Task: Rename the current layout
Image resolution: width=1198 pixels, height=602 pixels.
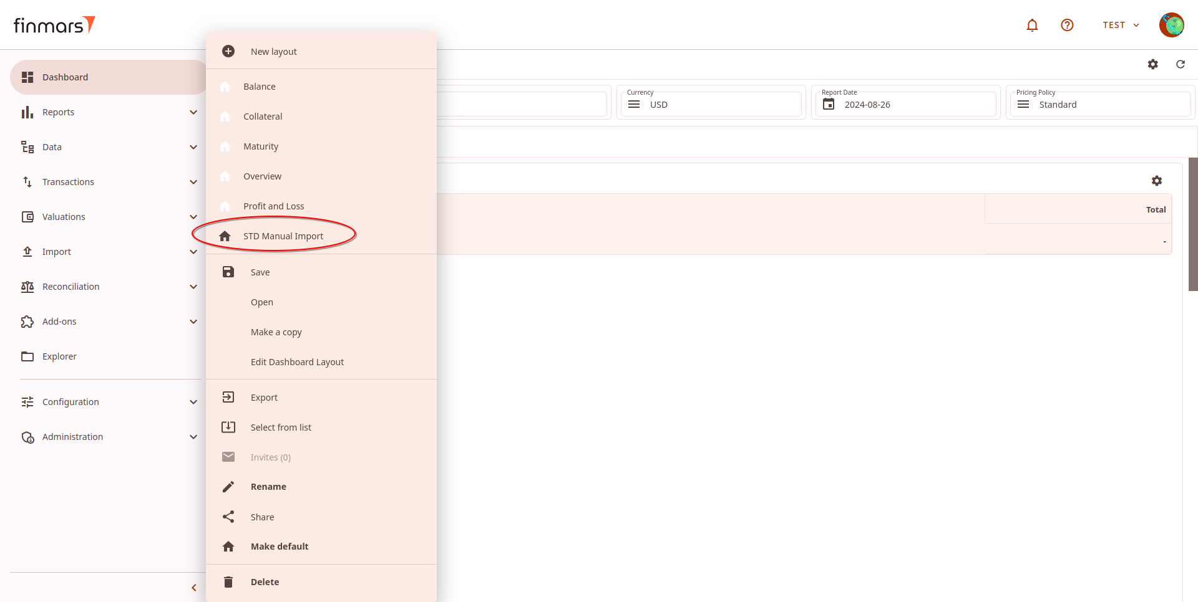Action: click(x=321, y=487)
